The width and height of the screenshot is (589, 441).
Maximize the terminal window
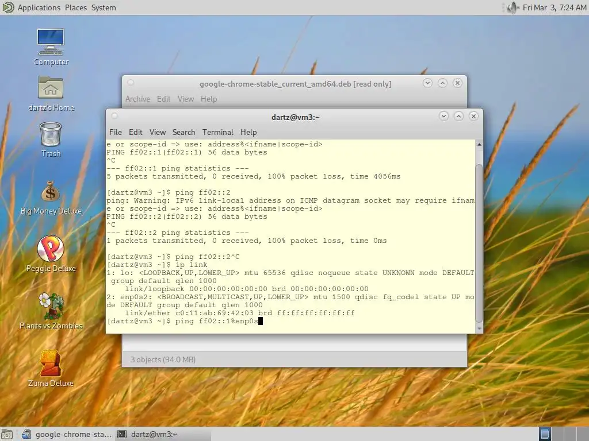458,116
